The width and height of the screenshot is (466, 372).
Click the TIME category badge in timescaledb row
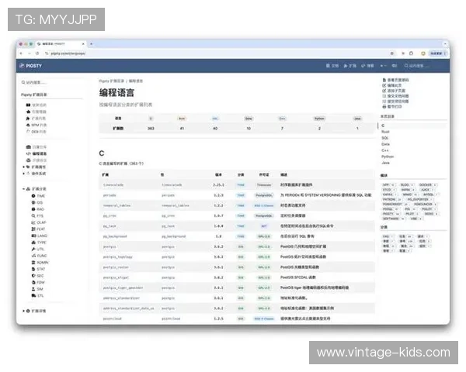pyautogui.click(x=241, y=184)
